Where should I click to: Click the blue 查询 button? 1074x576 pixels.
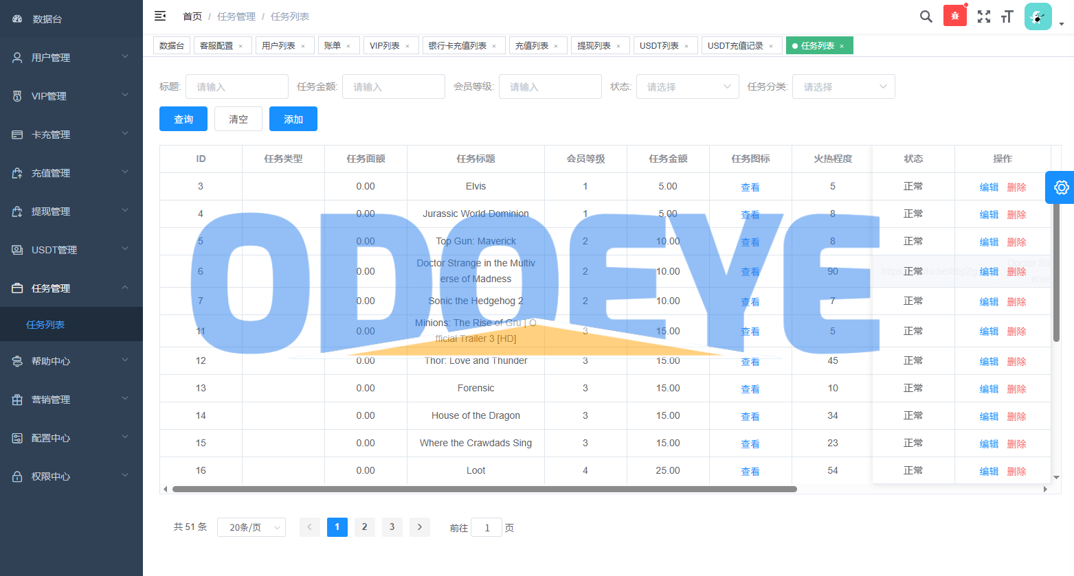183,119
